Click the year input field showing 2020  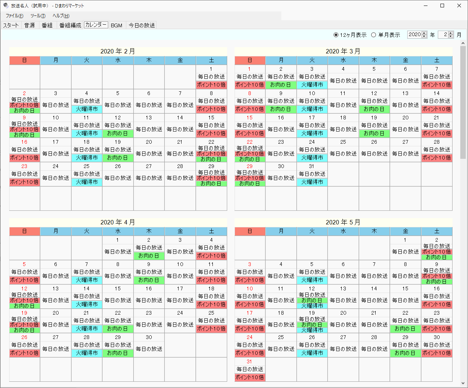pos(414,35)
